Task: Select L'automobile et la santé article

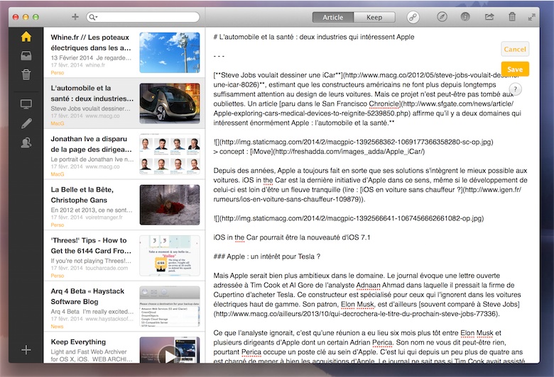Action: tap(124, 103)
